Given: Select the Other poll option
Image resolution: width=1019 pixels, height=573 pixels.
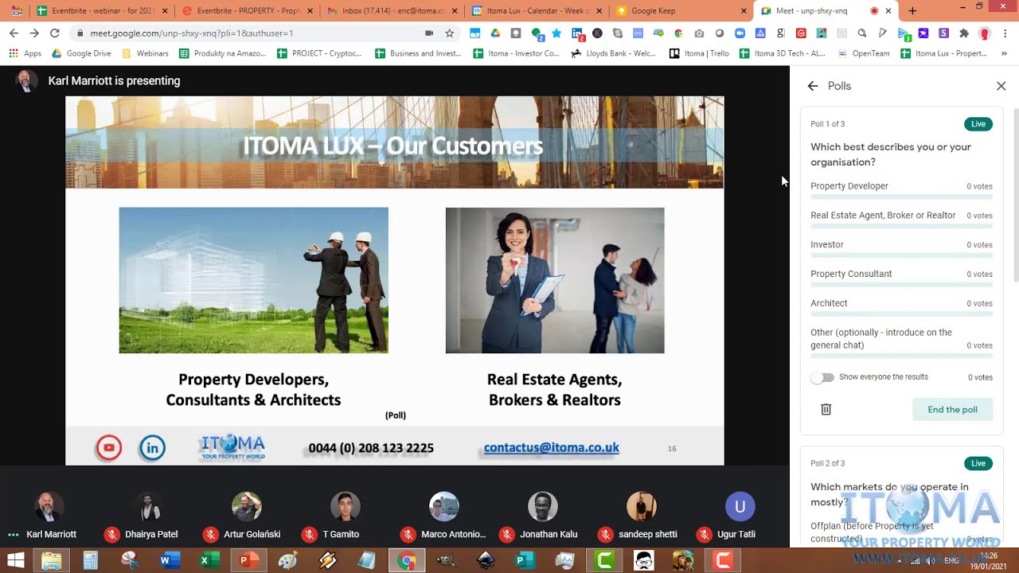Looking at the screenshot, I should tap(901, 343).
